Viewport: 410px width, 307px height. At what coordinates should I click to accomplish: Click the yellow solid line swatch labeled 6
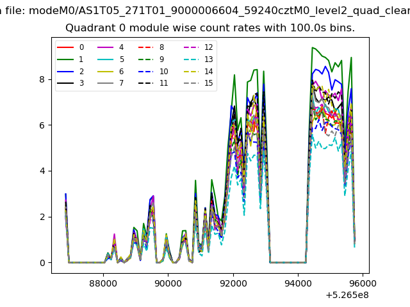click(x=105, y=72)
